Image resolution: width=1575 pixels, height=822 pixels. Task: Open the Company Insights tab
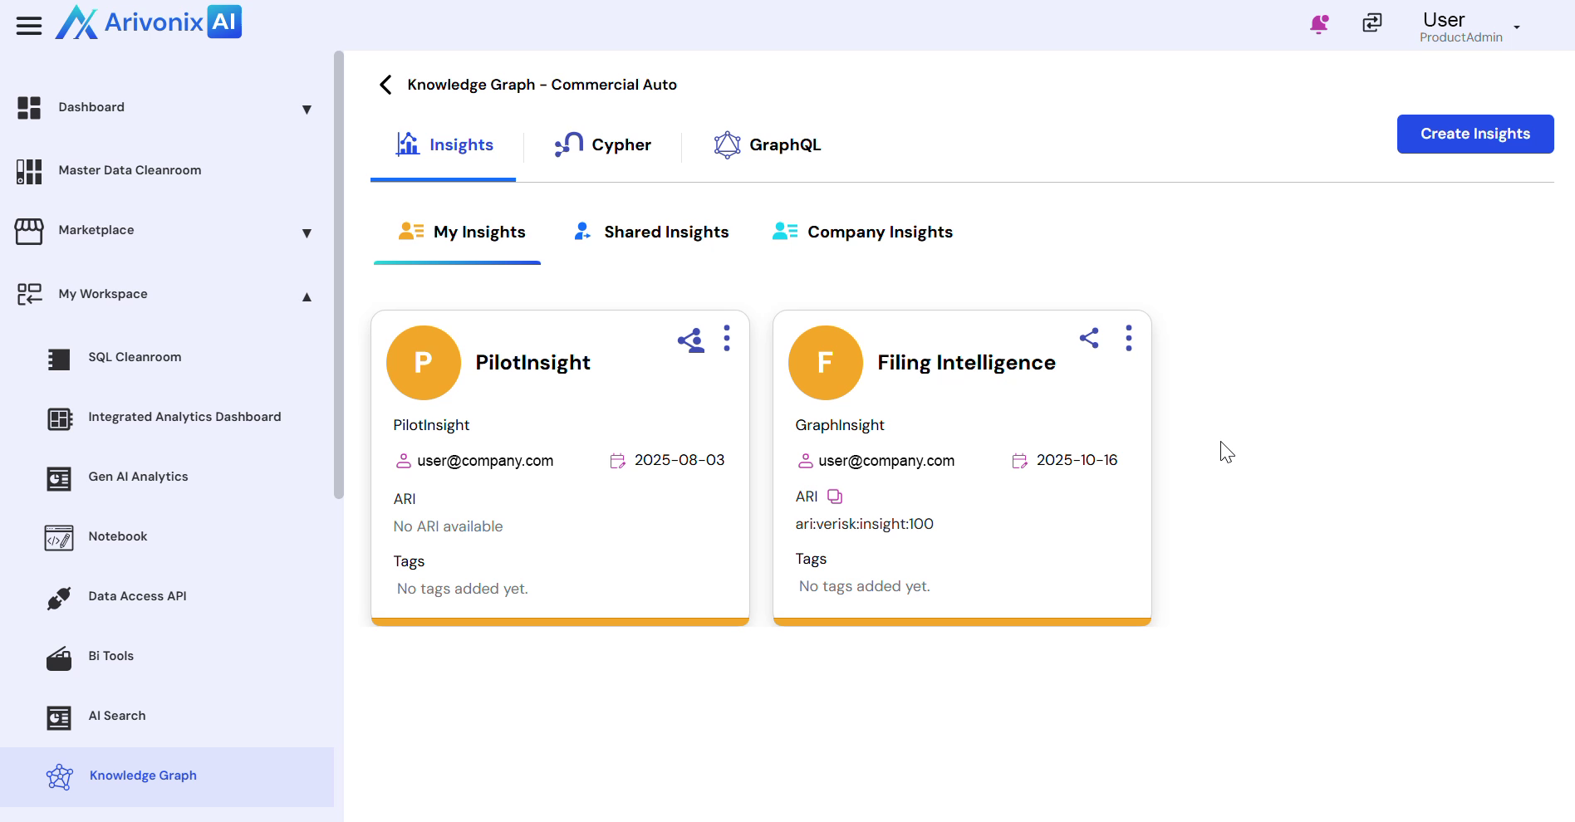[x=862, y=232]
